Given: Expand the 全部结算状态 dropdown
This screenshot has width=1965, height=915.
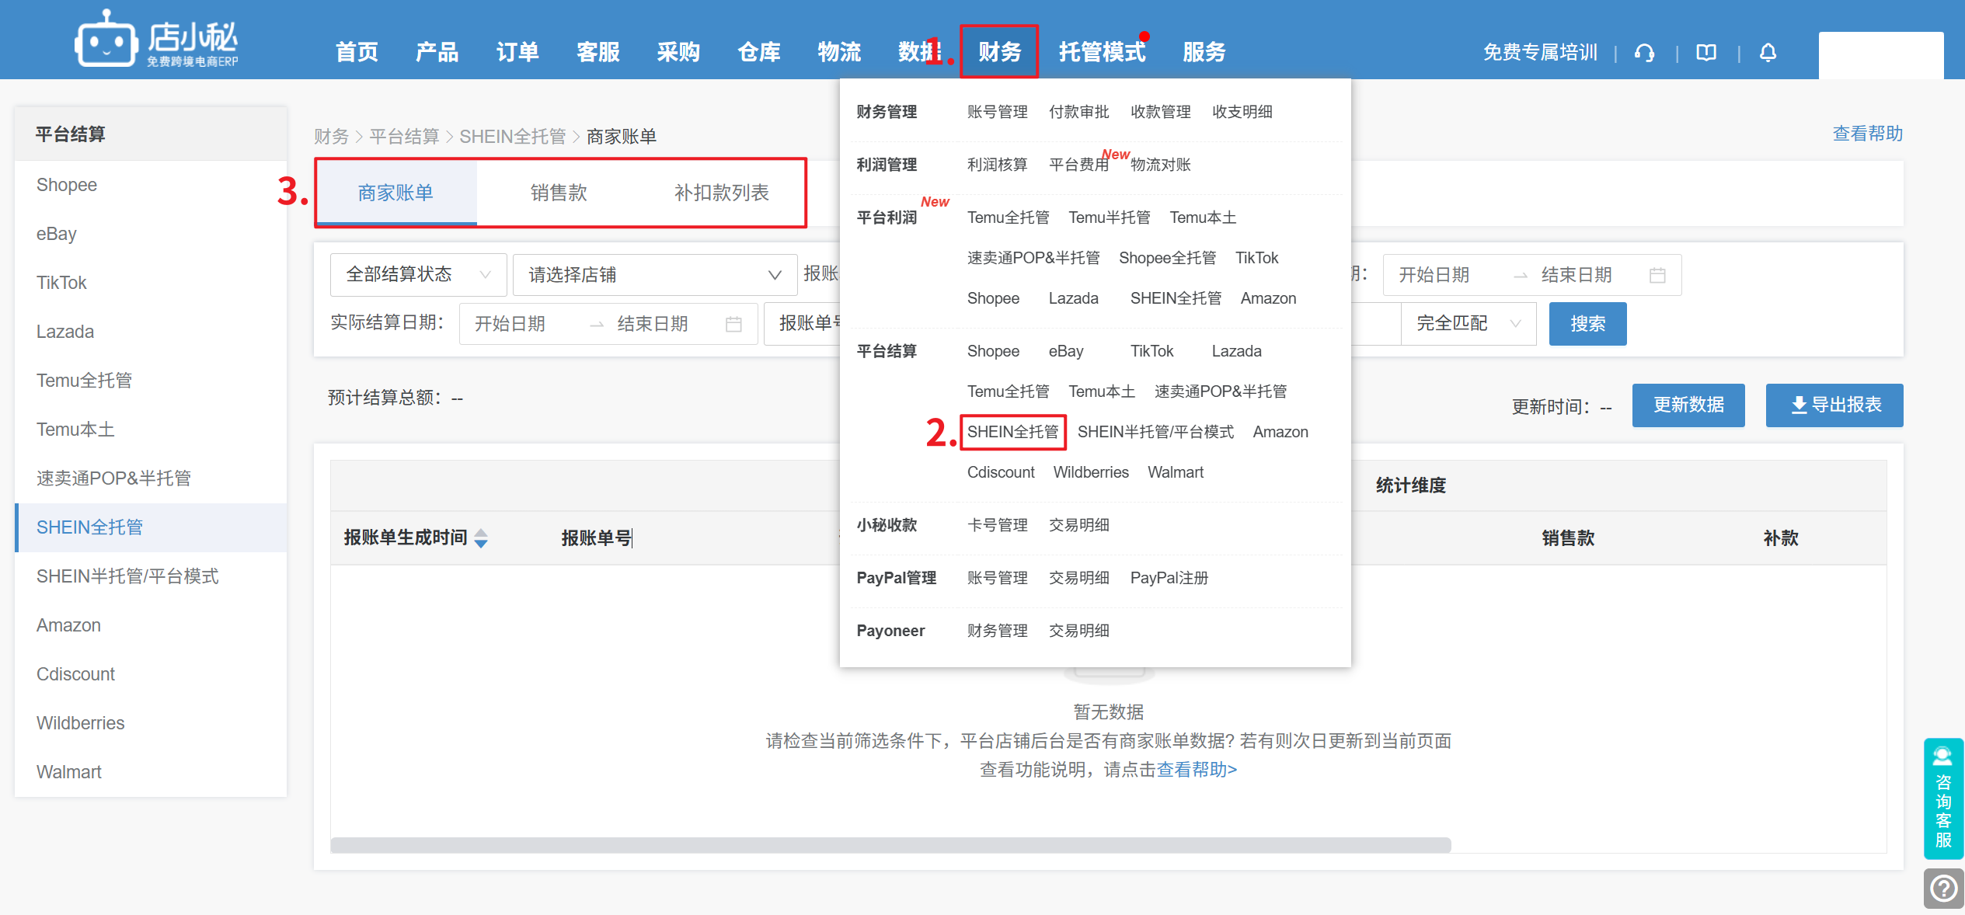Looking at the screenshot, I should 418,275.
